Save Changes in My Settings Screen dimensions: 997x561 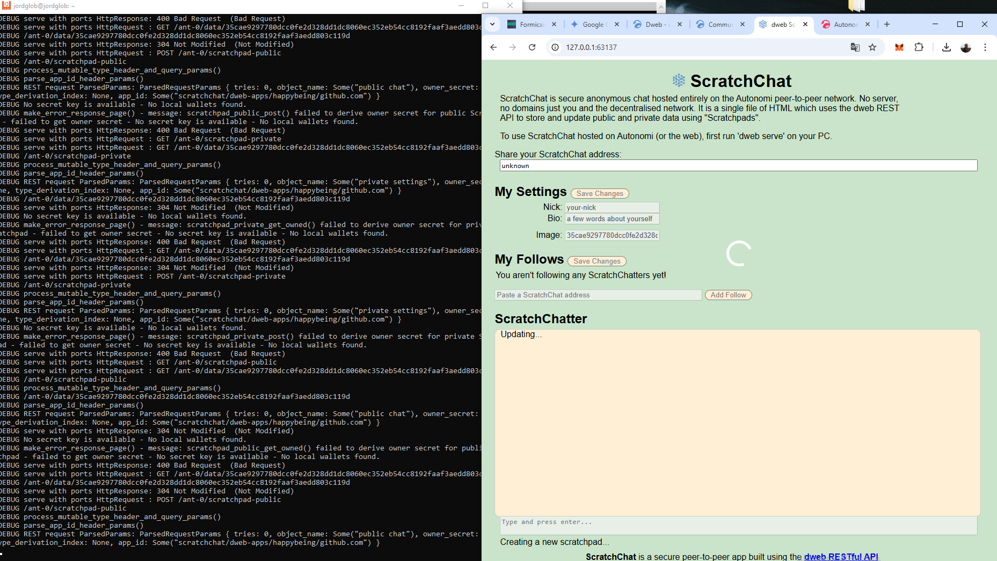click(x=600, y=193)
